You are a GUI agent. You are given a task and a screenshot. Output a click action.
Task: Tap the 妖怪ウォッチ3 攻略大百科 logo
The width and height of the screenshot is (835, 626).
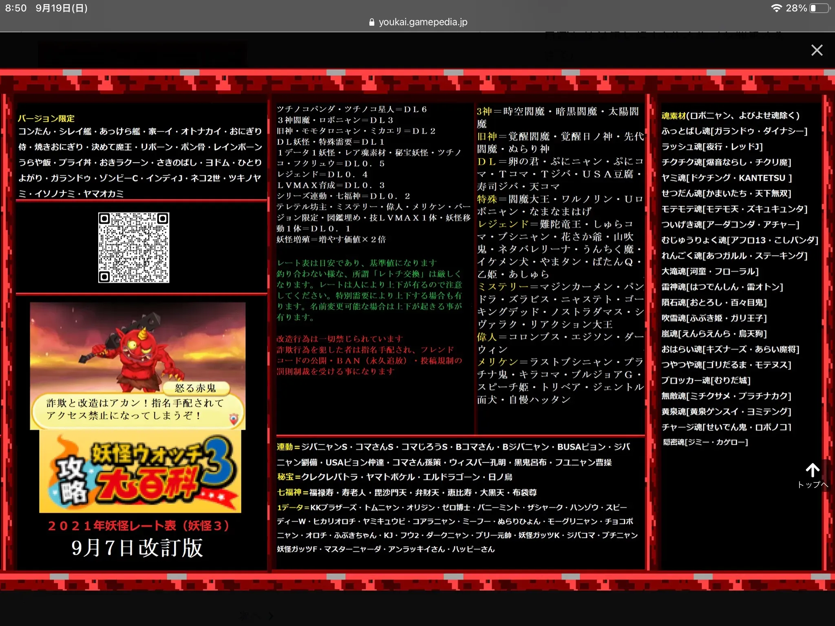pyautogui.click(x=140, y=472)
